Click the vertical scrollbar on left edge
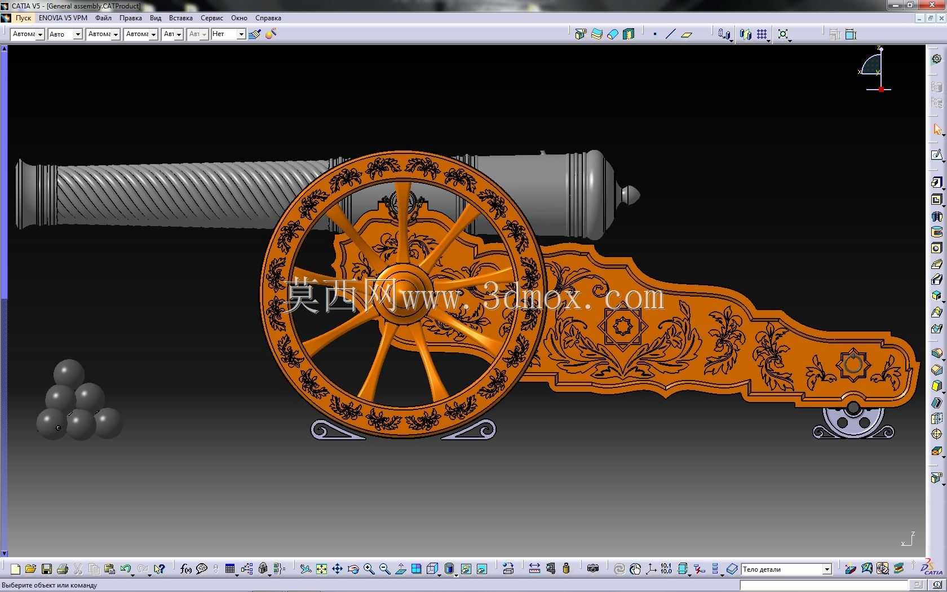 point(4,301)
